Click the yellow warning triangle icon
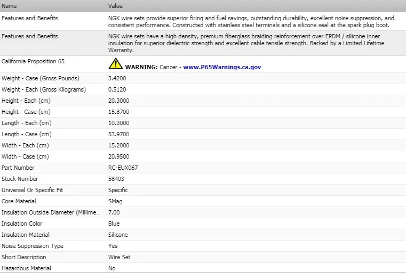Viewport: 406px width, 273px height. point(115,63)
